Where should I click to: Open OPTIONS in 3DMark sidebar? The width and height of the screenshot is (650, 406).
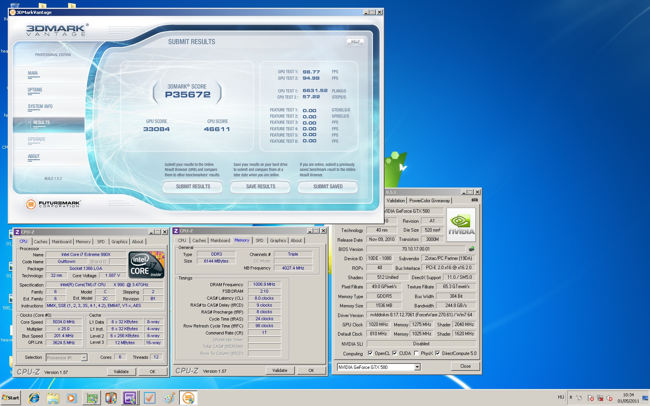(35, 90)
